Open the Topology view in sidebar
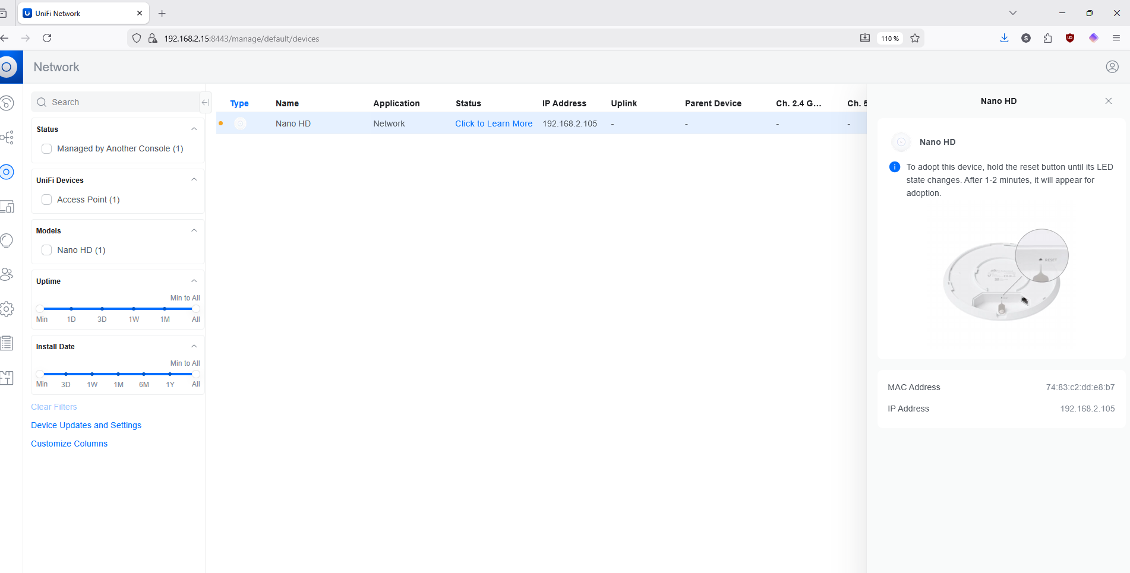 (7, 138)
